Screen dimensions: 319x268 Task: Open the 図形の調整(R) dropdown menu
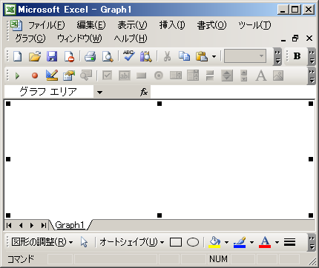(x=42, y=242)
